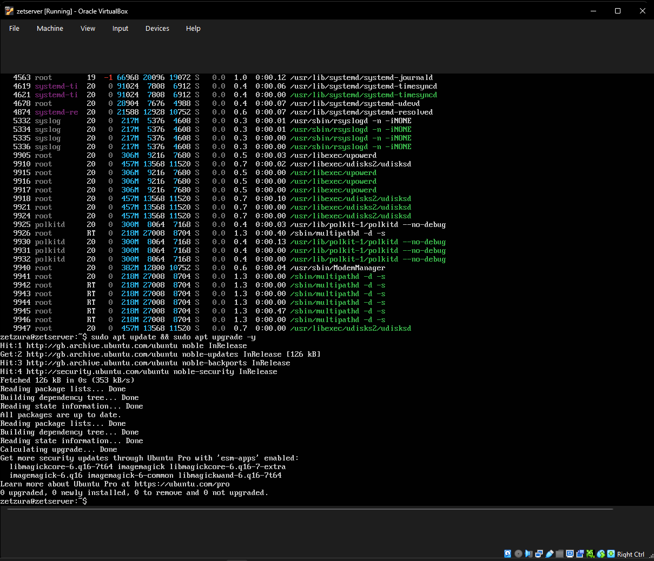This screenshot has width=654, height=561.
Task: Click the last zetzura@zetserver terminal prompt line
Action: (x=43, y=502)
